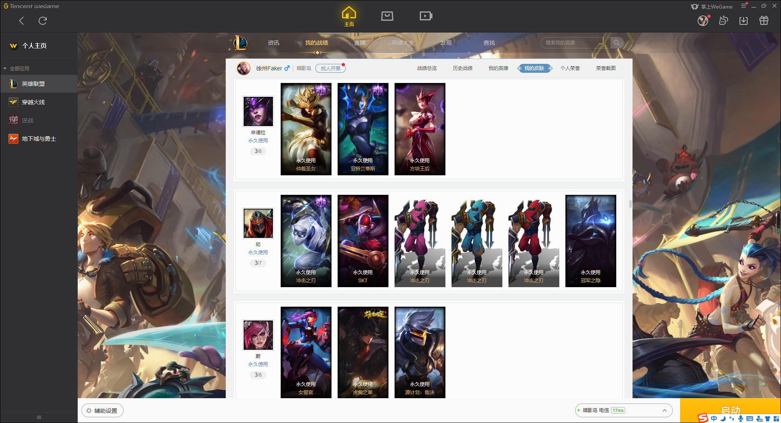The height and width of the screenshot is (423, 781).
Task: Click the 蔚 champion portrait
Action: tap(258, 335)
